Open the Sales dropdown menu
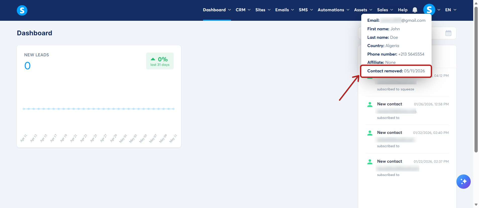 [385, 10]
